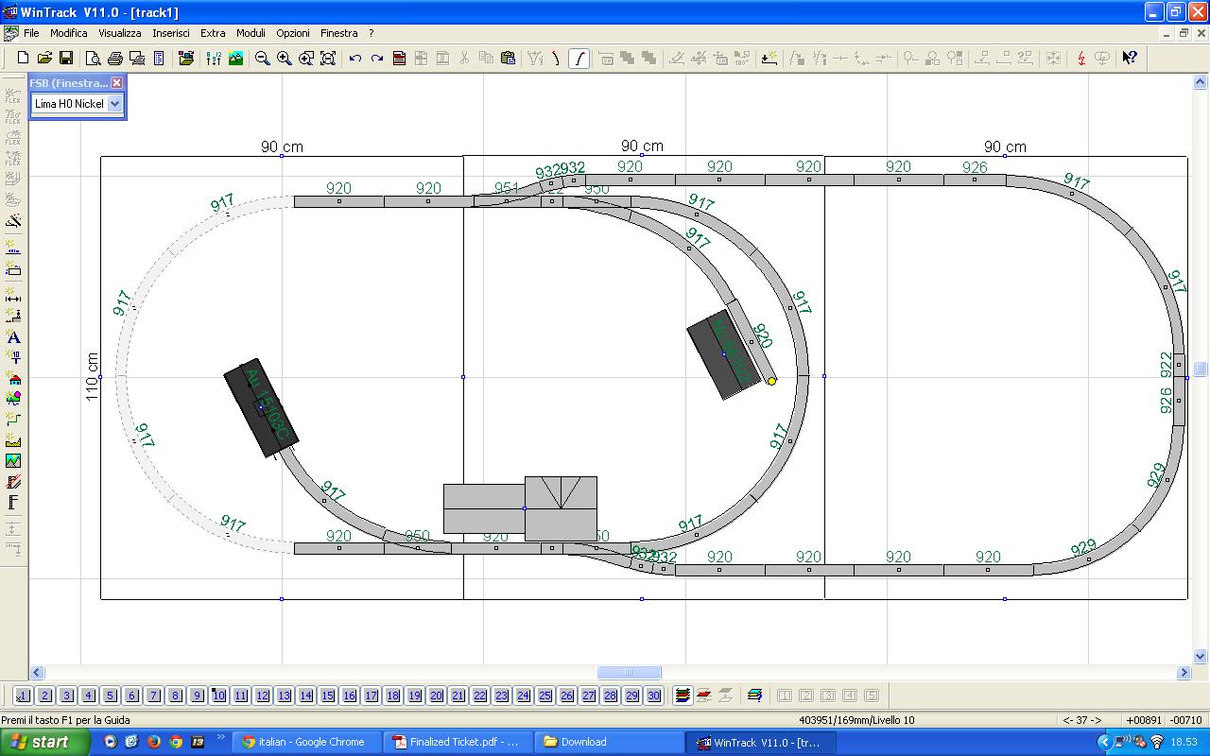Open the Visualizza menu
The height and width of the screenshot is (756, 1210).
coord(120,33)
